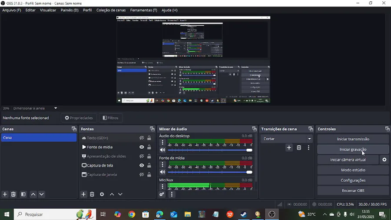Hide the Captura de tela source

[142, 165]
